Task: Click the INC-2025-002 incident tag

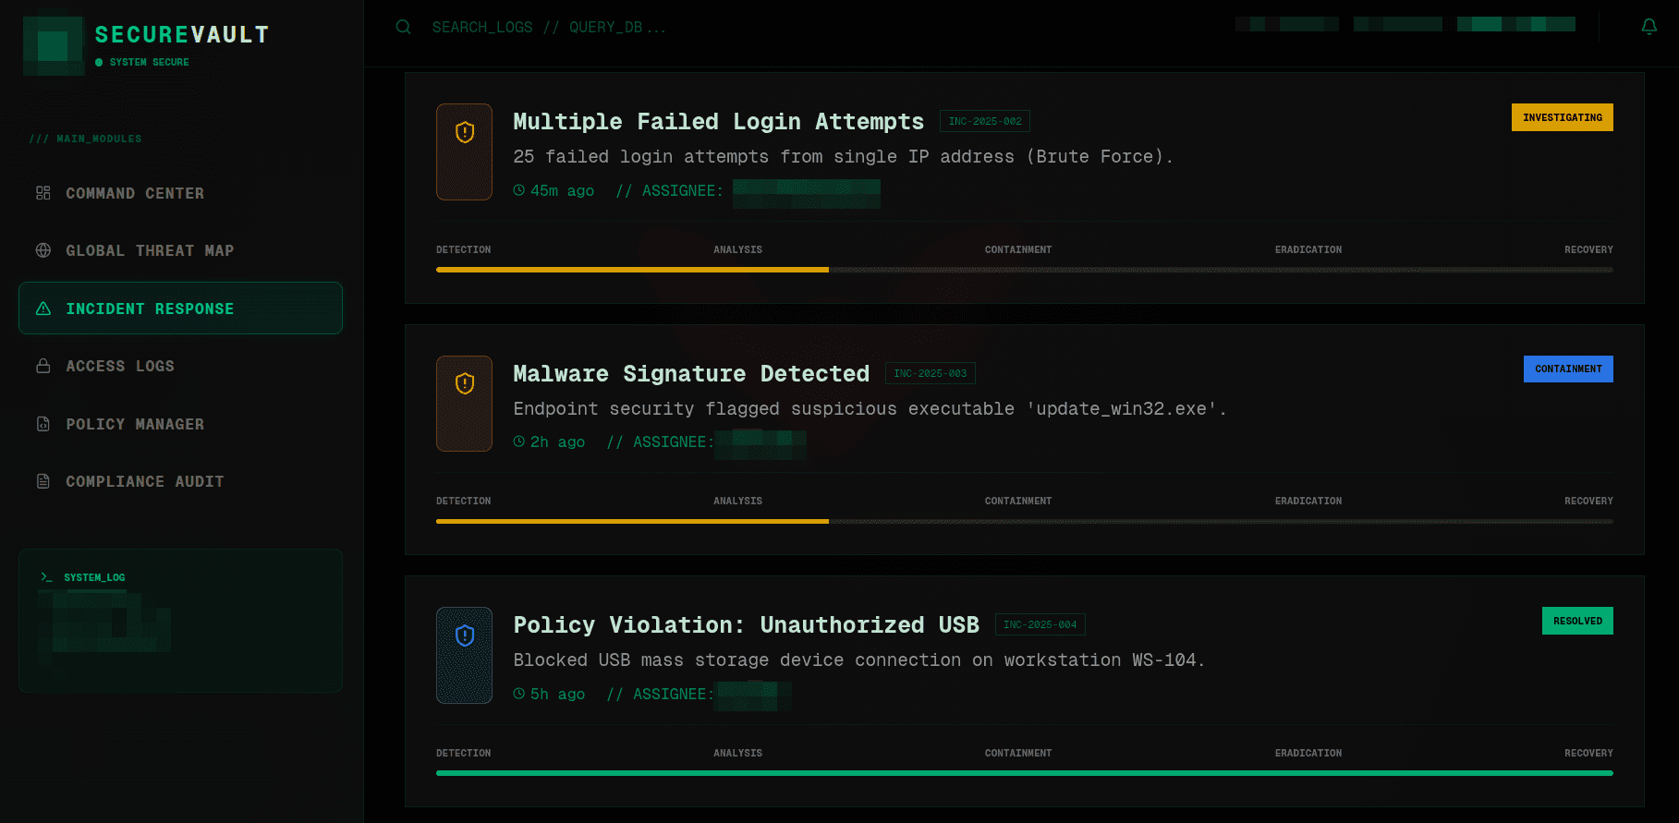Action: (984, 121)
